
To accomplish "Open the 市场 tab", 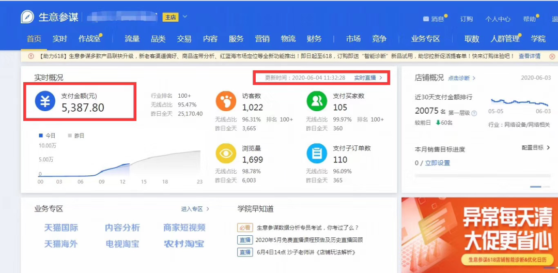I will [353, 39].
